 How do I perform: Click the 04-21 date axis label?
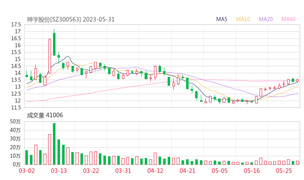pos(187,171)
